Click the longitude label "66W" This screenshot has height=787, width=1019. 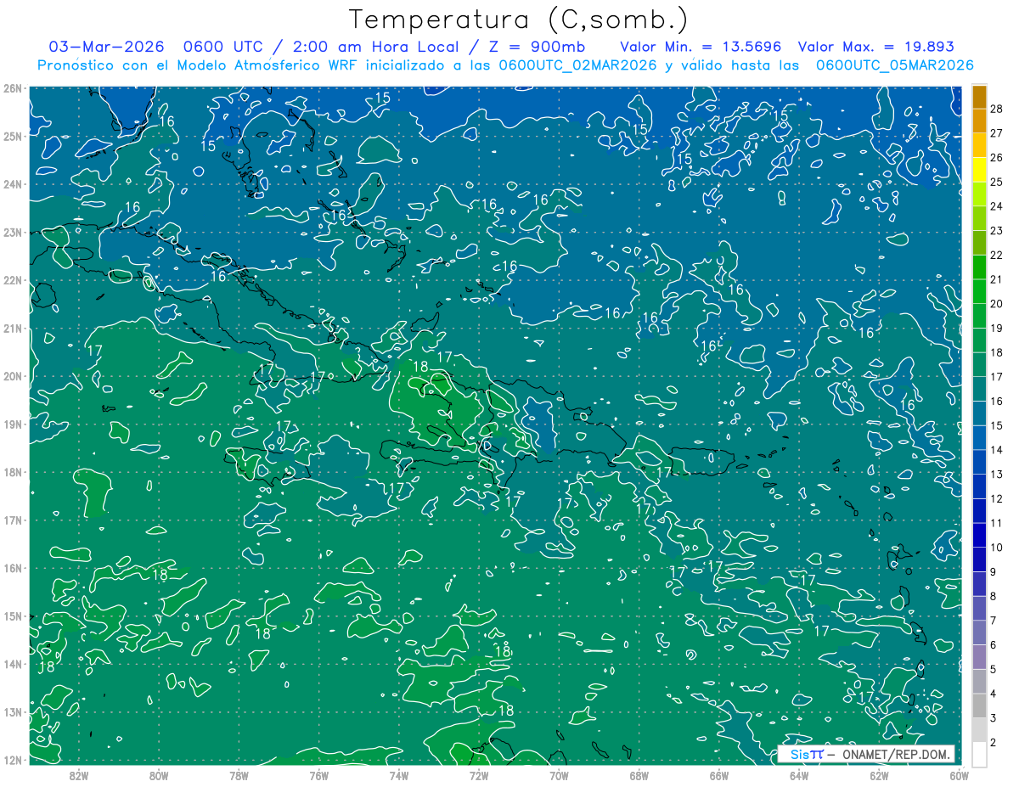click(718, 775)
